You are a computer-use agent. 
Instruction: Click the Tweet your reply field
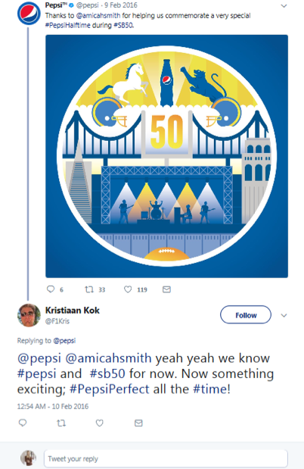(x=166, y=458)
